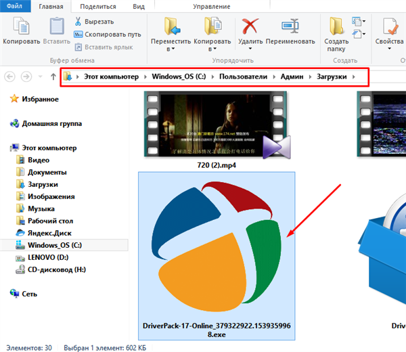Click the Свойства checkmark icon
The image size is (406, 352).
click(390, 26)
